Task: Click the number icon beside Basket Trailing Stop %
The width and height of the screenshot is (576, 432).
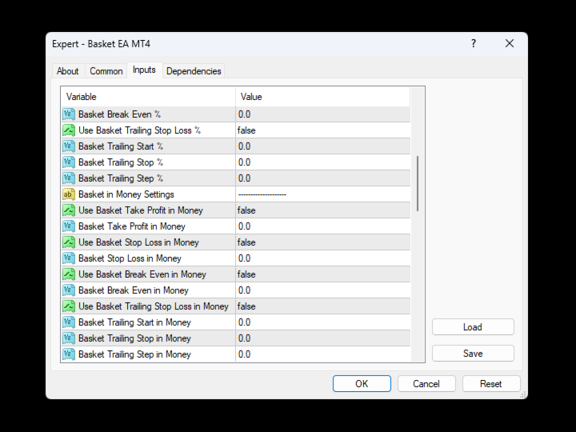Action: (69, 162)
